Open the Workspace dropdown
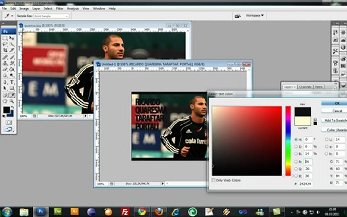This screenshot has width=347, height=217. point(255,15)
